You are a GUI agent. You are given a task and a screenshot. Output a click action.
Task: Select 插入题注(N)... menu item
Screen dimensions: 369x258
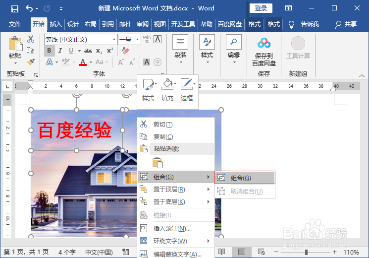click(x=176, y=228)
